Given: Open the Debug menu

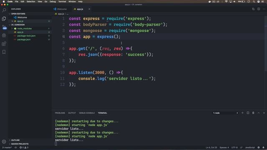Looking at the screenshot, I should point(53,2).
